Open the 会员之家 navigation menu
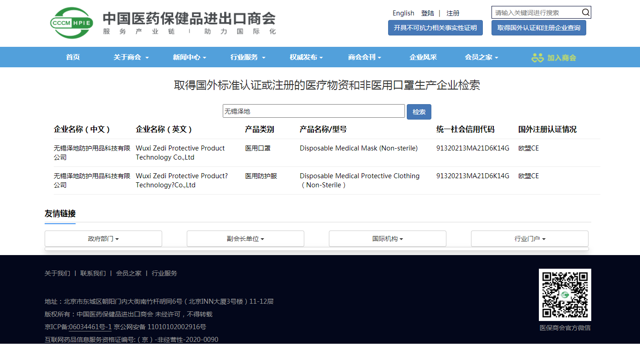Screen dimensions: 640x351 481,57
